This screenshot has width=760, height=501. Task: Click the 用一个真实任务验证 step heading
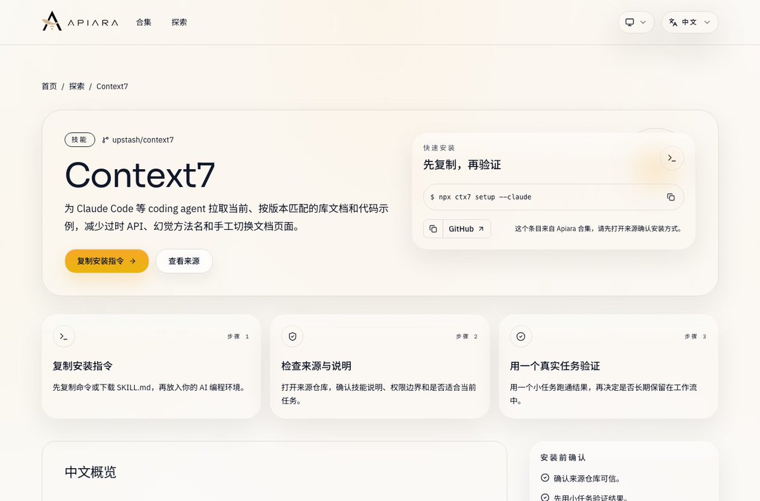555,366
